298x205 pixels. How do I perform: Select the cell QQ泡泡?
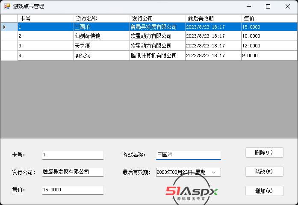101,56
